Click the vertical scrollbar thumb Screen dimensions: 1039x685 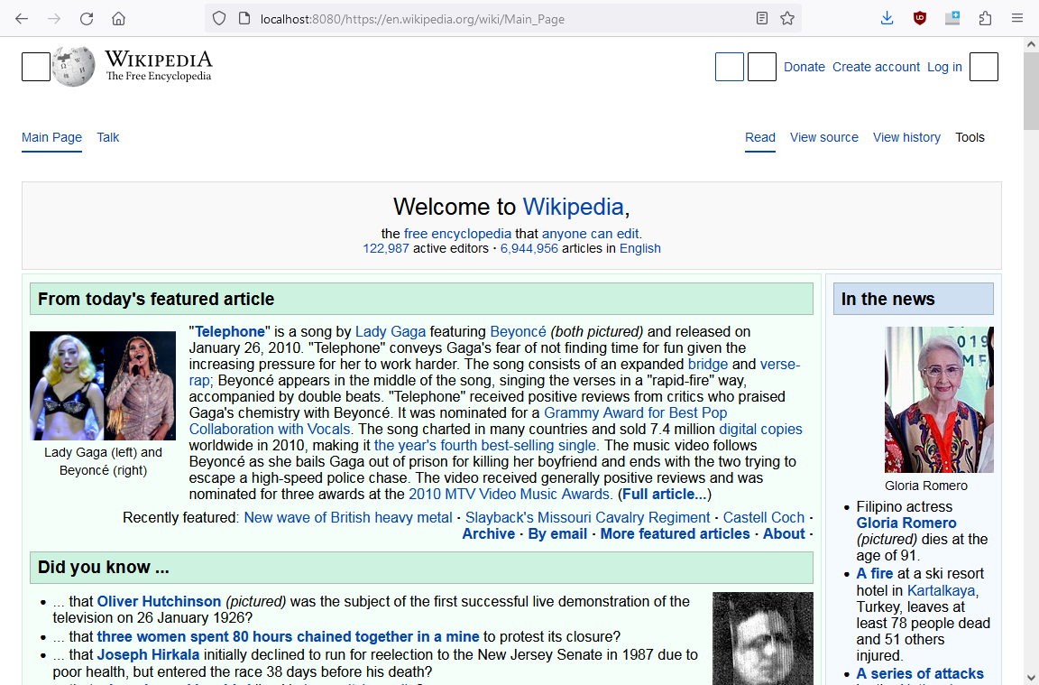[x=1030, y=91]
